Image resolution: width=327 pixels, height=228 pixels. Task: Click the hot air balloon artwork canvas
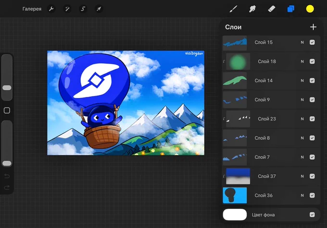126,103
